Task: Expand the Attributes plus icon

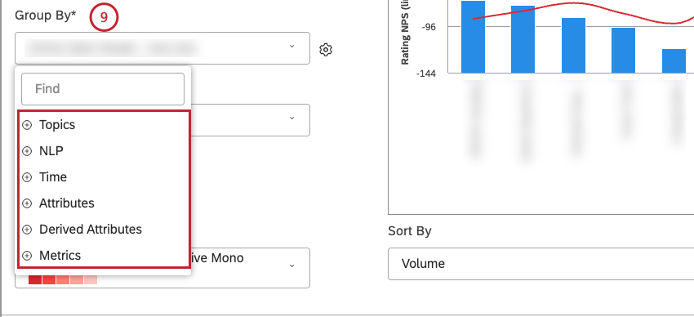Action: [27, 203]
